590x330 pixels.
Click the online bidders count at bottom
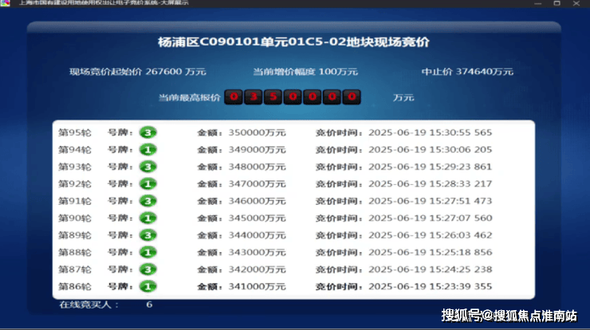[105, 304]
